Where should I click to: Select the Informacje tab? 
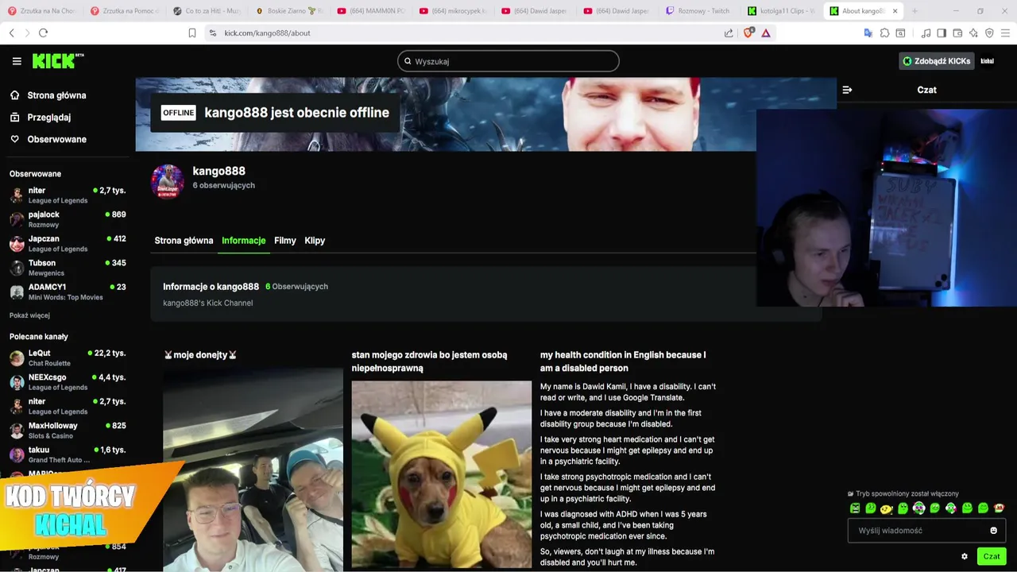coord(244,241)
